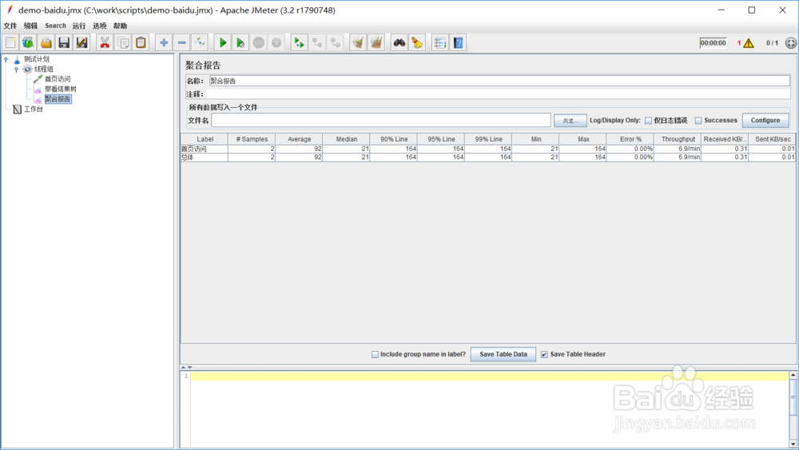Click the Label column header

pos(205,139)
